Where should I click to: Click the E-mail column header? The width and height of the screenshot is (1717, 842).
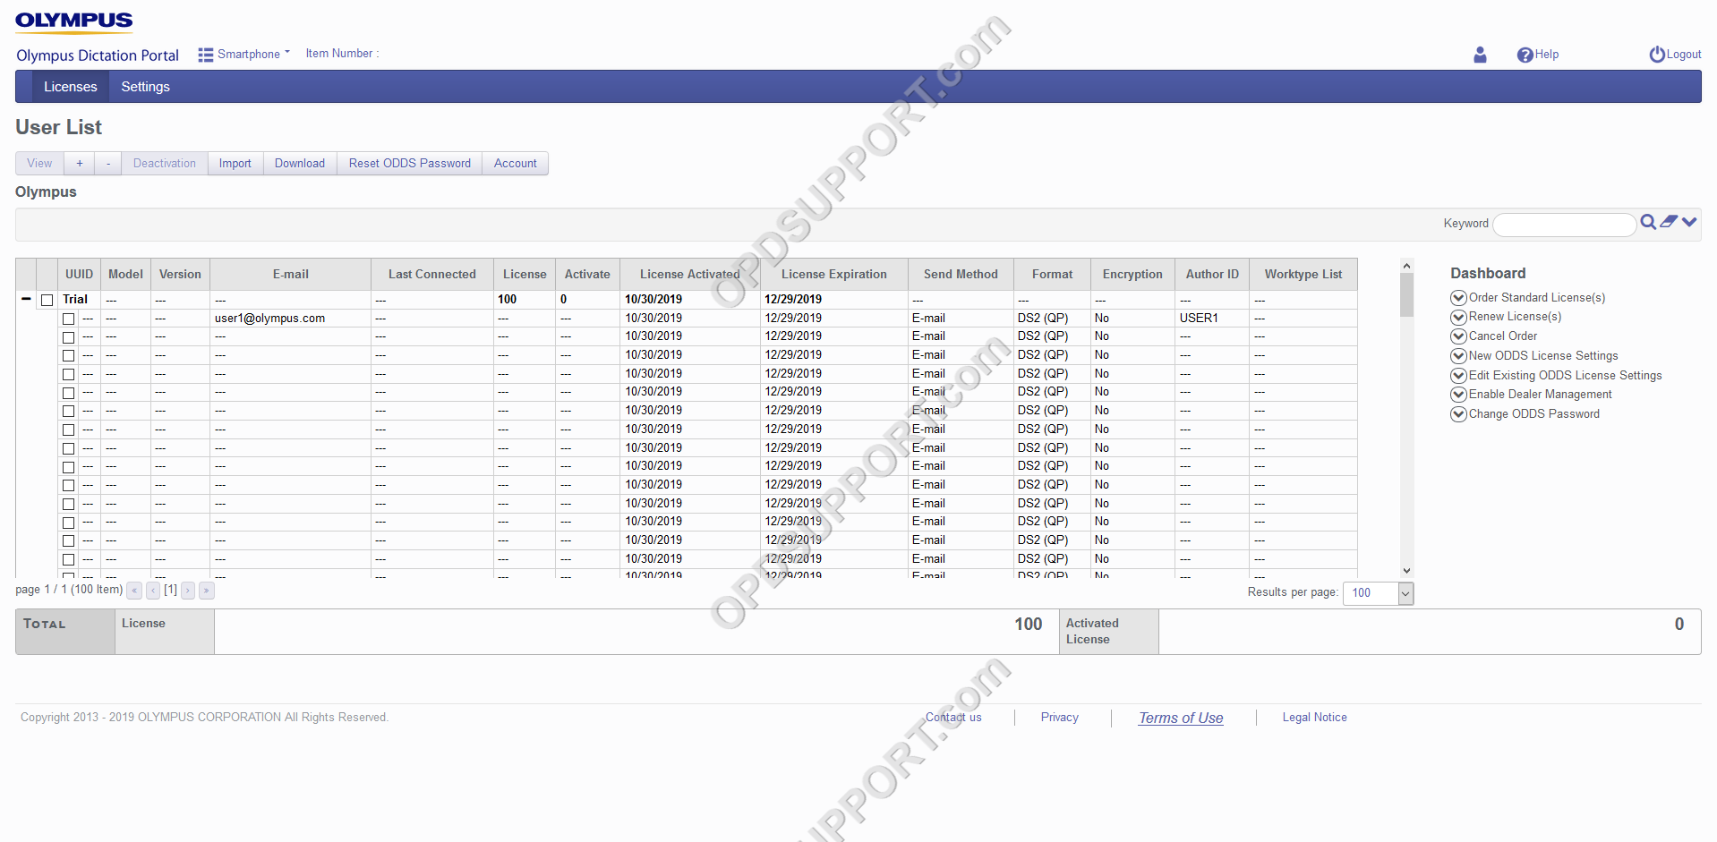(291, 275)
